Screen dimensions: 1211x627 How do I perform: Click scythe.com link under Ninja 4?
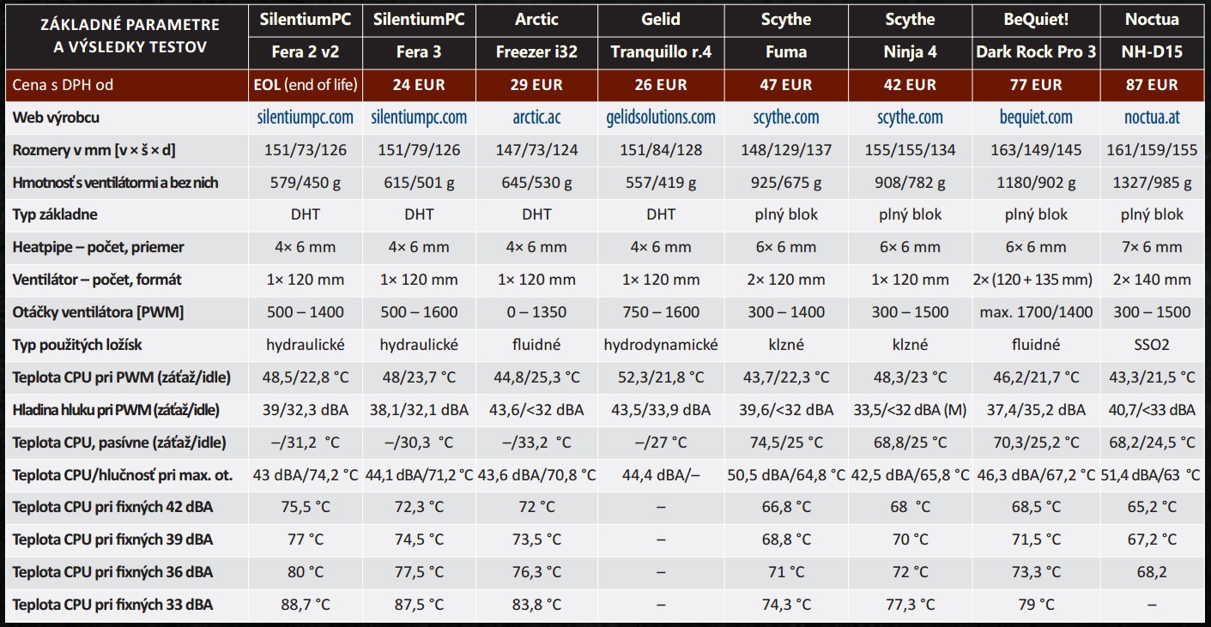pyautogui.click(x=910, y=118)
